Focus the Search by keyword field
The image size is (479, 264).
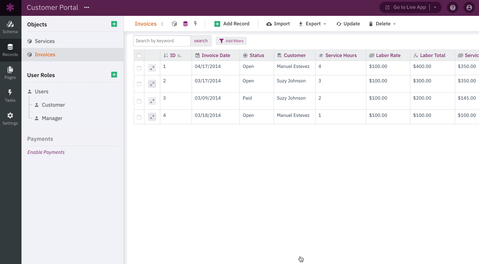tap(162, 41)
